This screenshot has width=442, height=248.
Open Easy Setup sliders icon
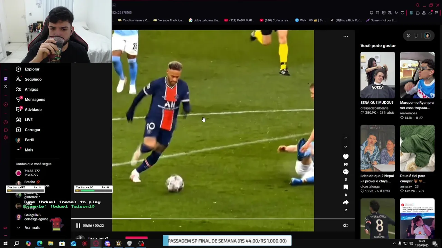click(436, 13)
